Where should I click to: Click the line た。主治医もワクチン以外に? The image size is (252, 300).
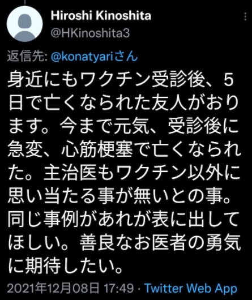tap(124, 173)
